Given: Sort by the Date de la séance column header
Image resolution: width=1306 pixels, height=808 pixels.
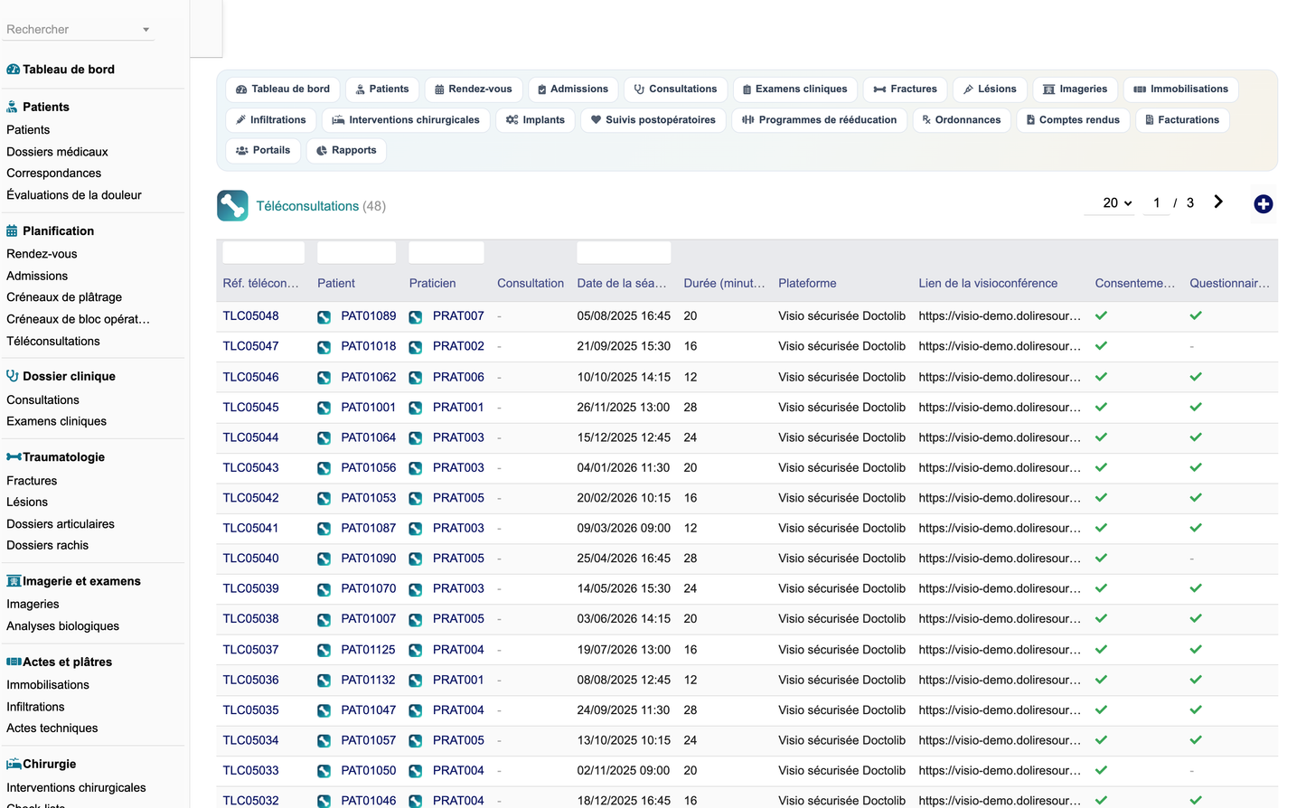Looking at the screenshot, I should 622,283.
